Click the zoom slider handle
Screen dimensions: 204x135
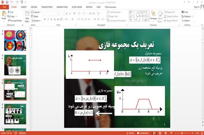click(182, 133)
